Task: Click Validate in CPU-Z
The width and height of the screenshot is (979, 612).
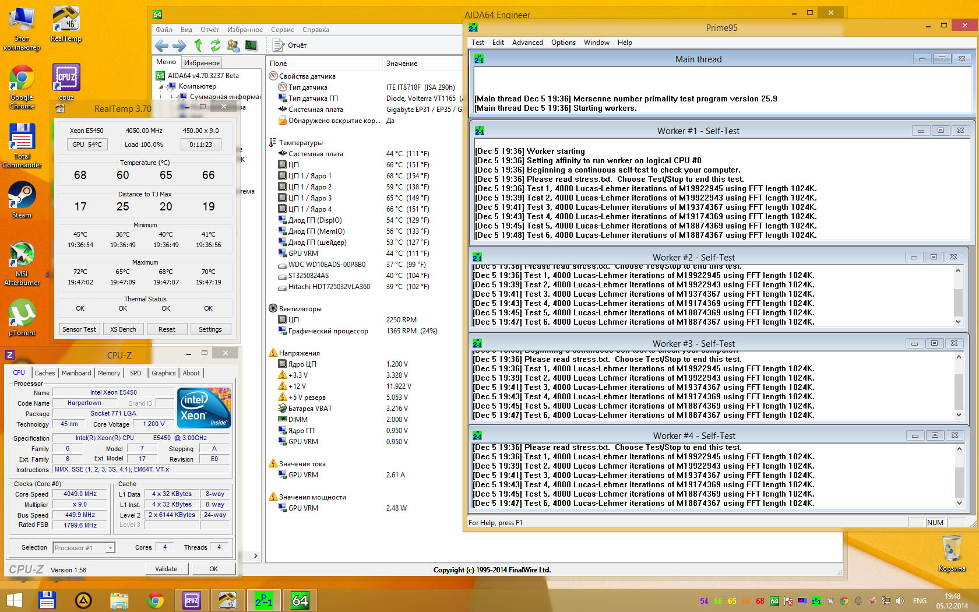Action: coord(166,569)
